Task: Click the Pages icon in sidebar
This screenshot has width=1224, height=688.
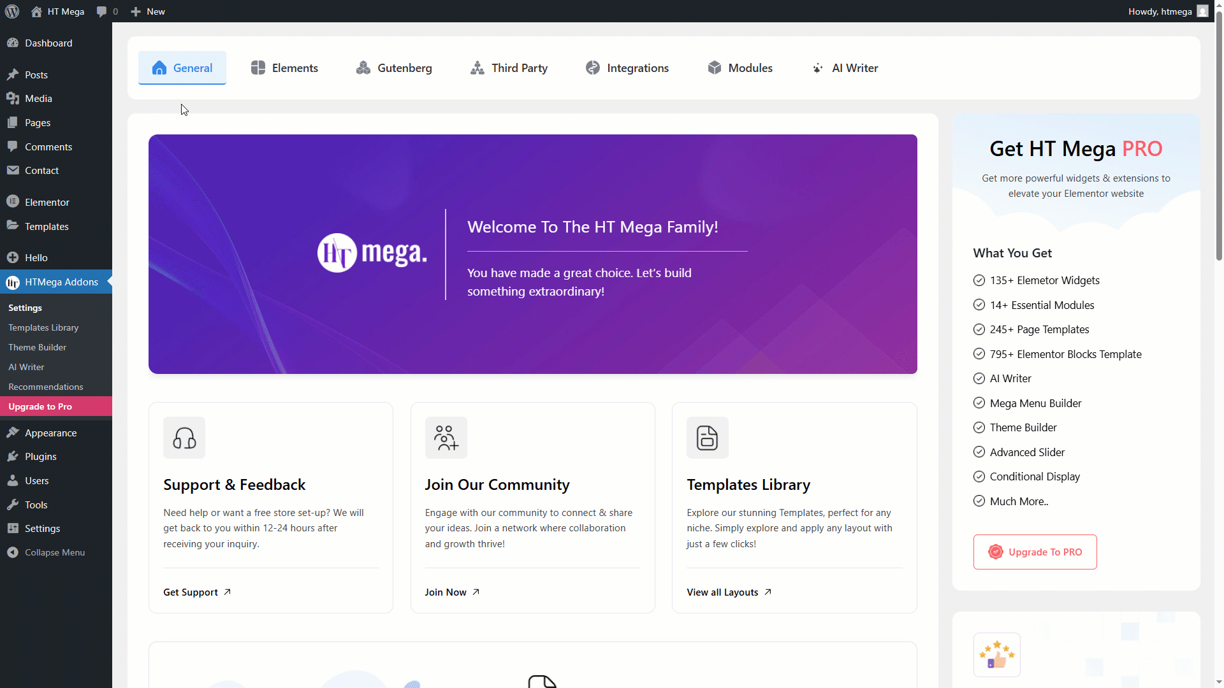Action: click(13, 122)
